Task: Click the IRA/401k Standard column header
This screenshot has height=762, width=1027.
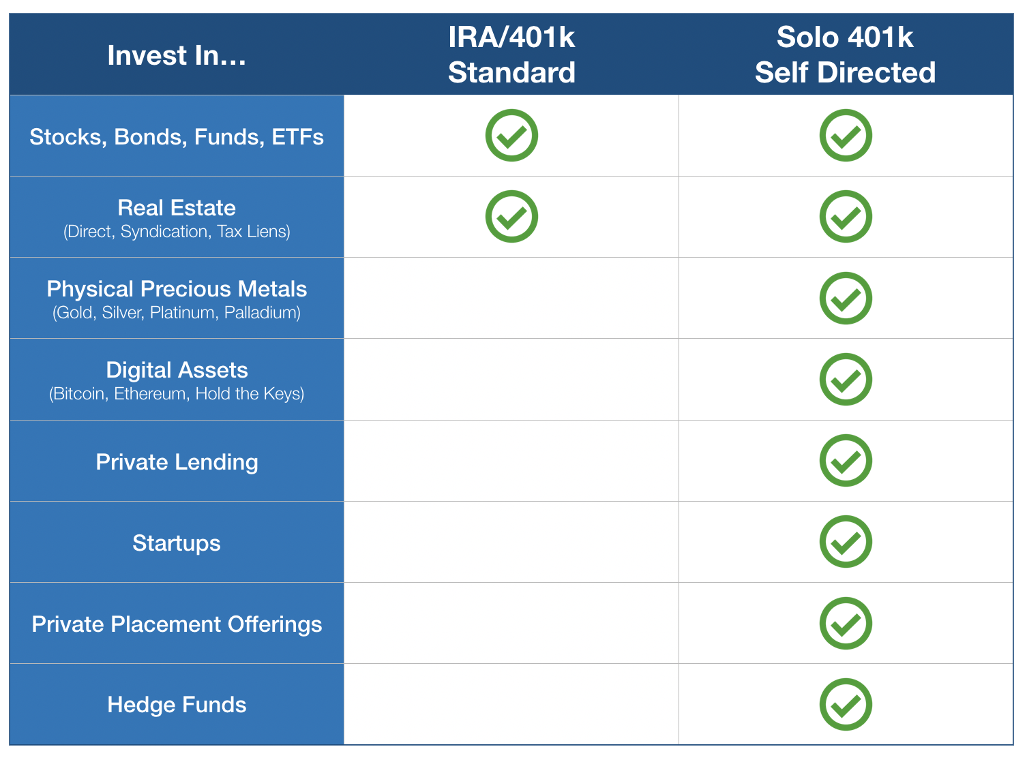Action: pos(511,55)
